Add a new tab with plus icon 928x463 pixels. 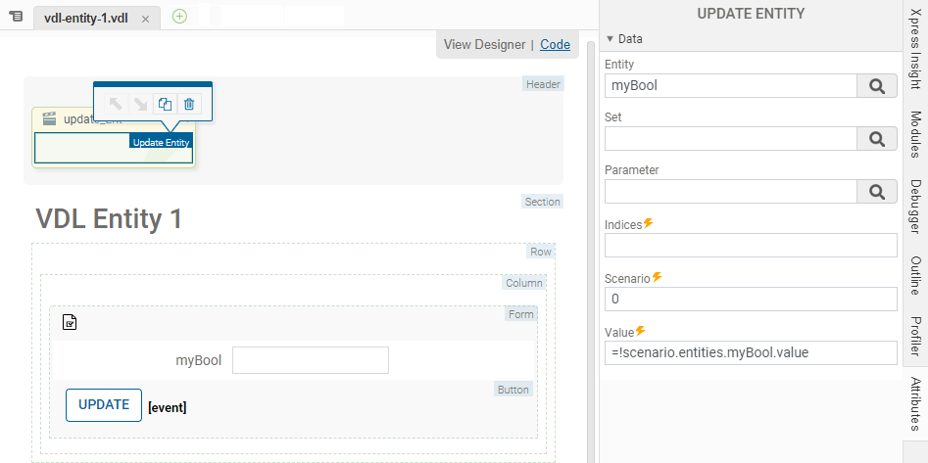tap(179, 17)
